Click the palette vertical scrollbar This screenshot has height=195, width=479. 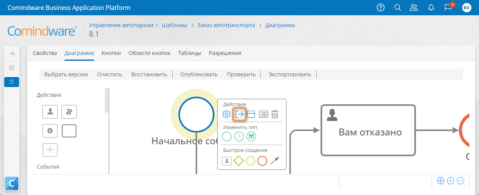pyautogui.click(x=107, y=101)
